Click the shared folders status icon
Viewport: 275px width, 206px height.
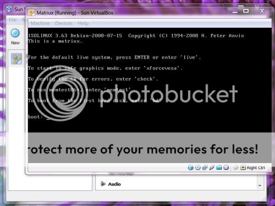219,168
